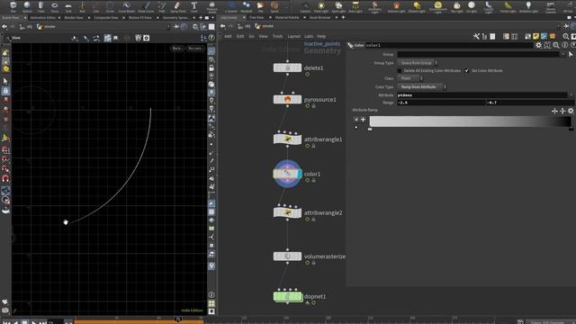
Task: Open the Group Type dropdown
Action: [x=418, y=63]
